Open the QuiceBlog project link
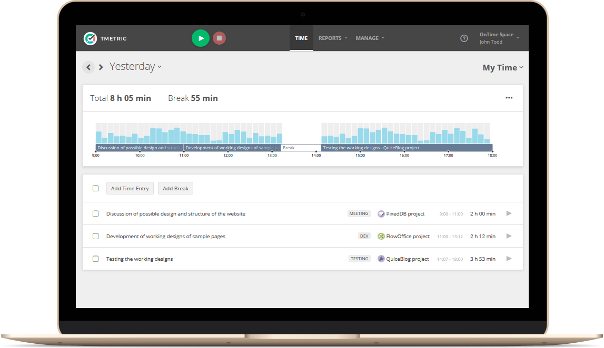 pyautogui.click(x=408, y=259)
